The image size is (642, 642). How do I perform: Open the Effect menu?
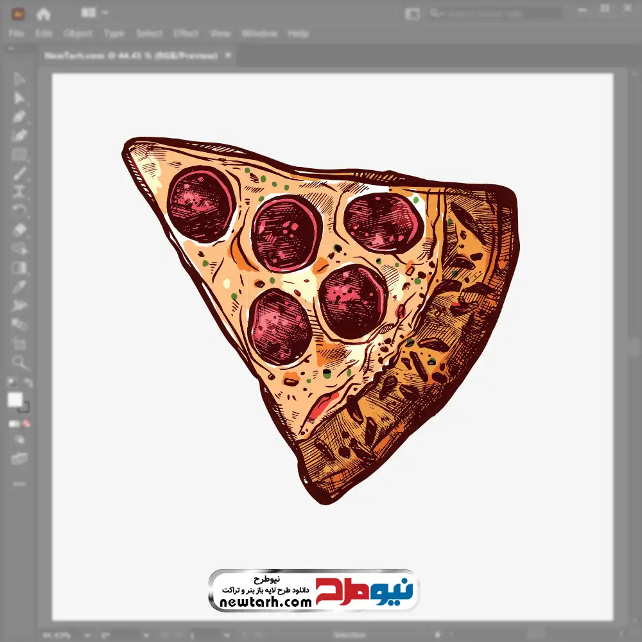pos(186,33)
